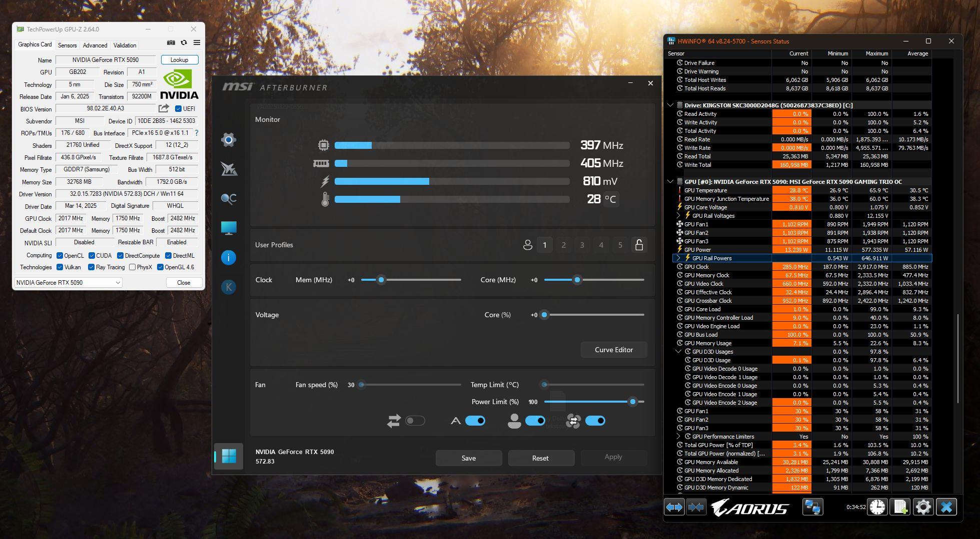
Task: Toggle the profile lock icon
Action: pos(639,245)
